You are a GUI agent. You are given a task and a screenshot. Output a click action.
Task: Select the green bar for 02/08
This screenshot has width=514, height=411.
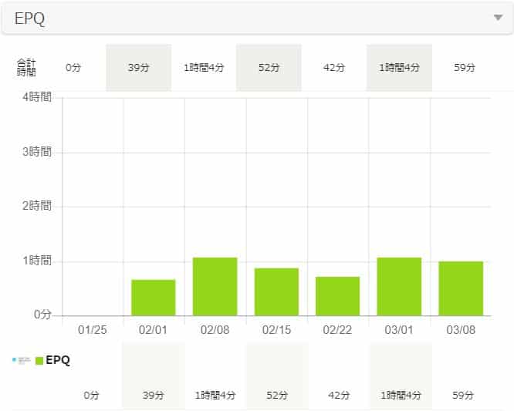coord(215,286)
